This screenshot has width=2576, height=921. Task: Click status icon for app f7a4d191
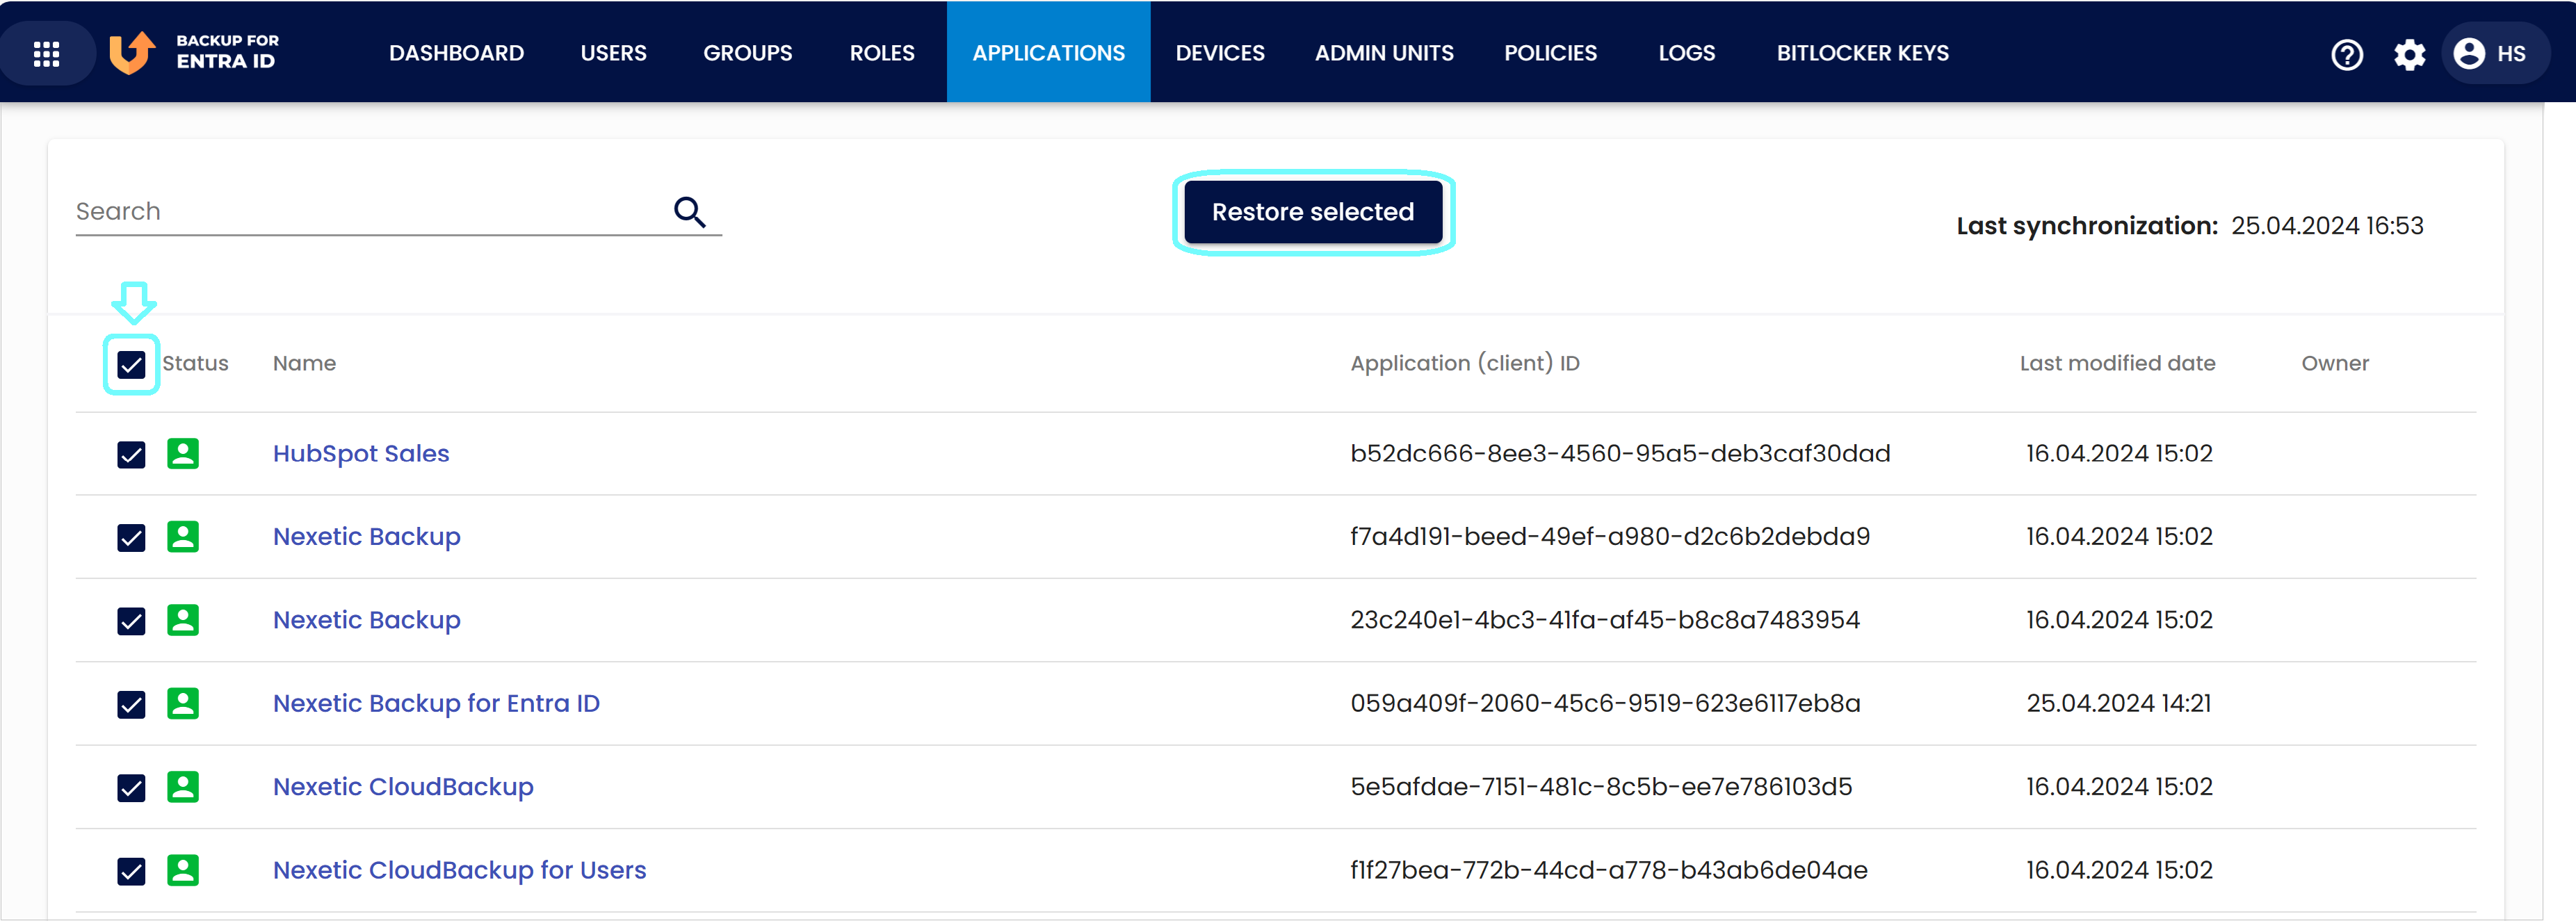pos(183,536)
